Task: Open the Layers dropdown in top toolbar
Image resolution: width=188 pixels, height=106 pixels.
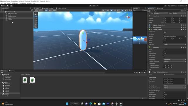Action: [x=175, y=6]
